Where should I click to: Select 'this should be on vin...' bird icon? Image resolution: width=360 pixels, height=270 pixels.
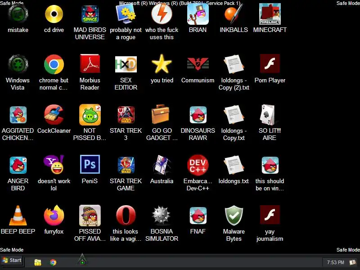pos(270,165)
